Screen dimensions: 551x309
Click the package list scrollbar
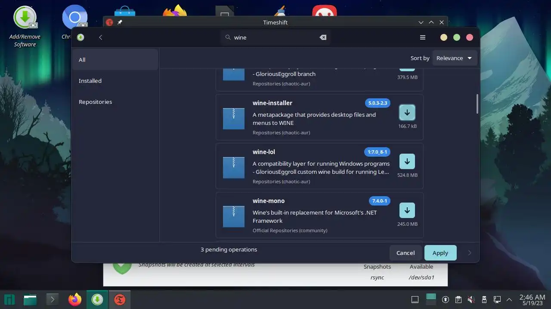477,104
